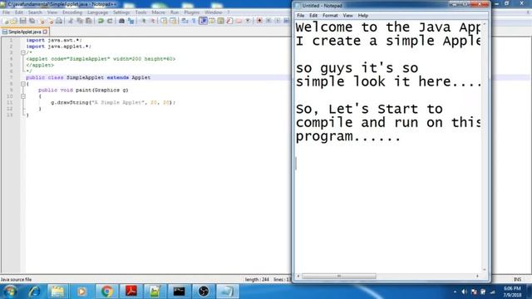Open the Settings menu in Notepad++

(x=121, y=12)
